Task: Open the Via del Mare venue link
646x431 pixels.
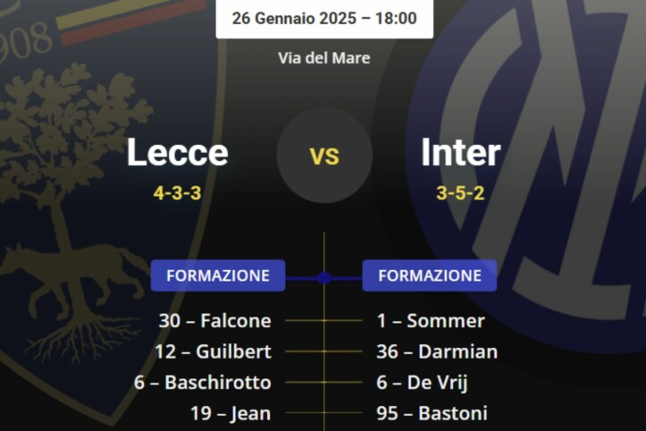Action: point(324,58)
